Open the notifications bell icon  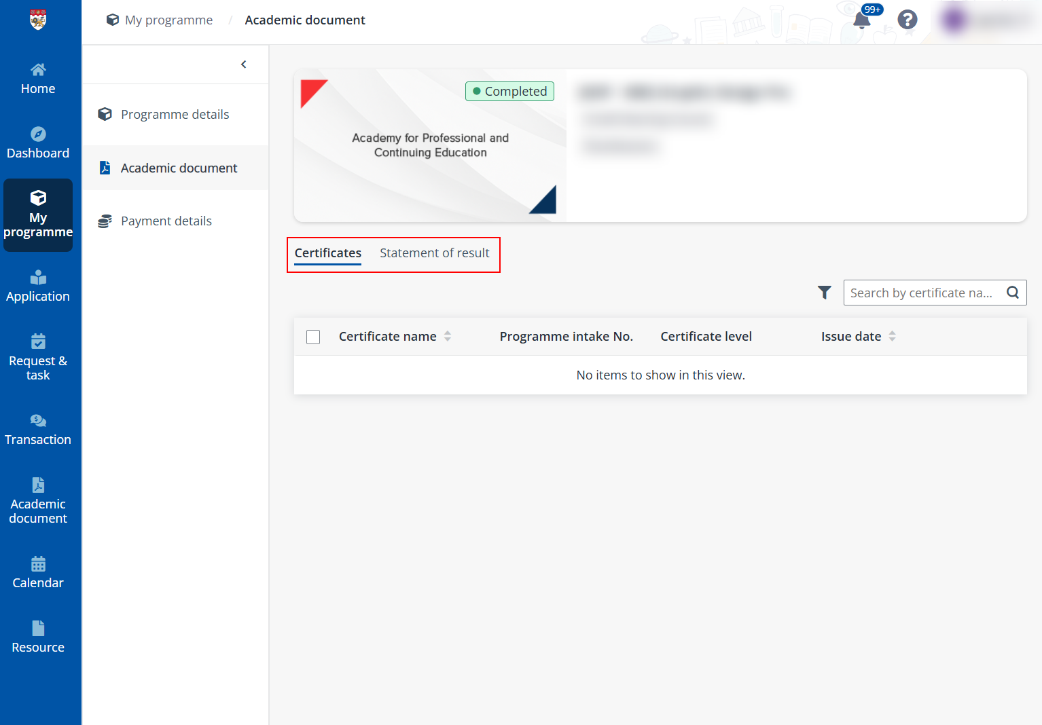tap(861, 20)
